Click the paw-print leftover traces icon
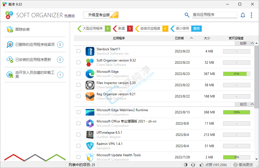Image resolution: width=259 pixels, height=168 pixels. pyautogui.click(x=10, y=44)
